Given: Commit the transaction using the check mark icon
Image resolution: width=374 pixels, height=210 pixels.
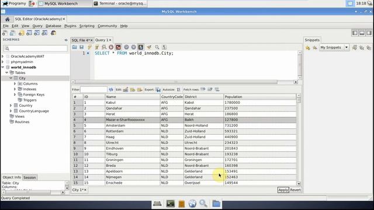Looking at the screenshot, I should (x=126, y=47).
